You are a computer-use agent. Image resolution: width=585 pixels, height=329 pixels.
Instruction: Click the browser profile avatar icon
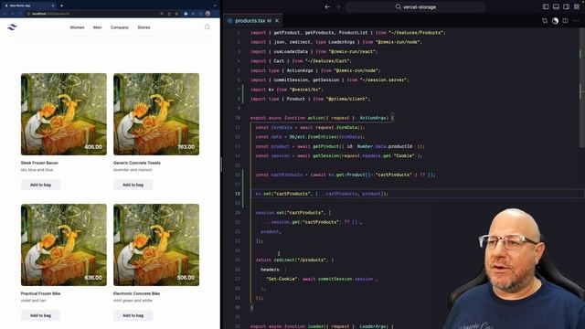[x=207, y=14]
